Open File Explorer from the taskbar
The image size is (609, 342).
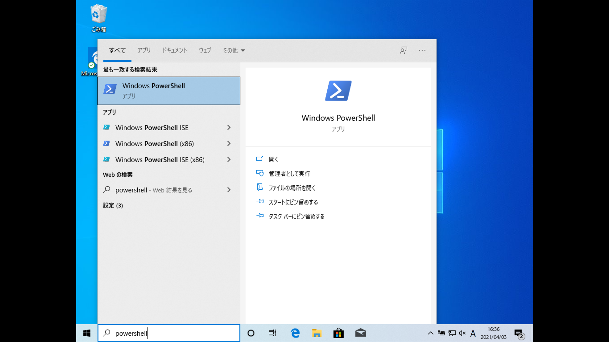pyautogui.click(x=317, y=333)
